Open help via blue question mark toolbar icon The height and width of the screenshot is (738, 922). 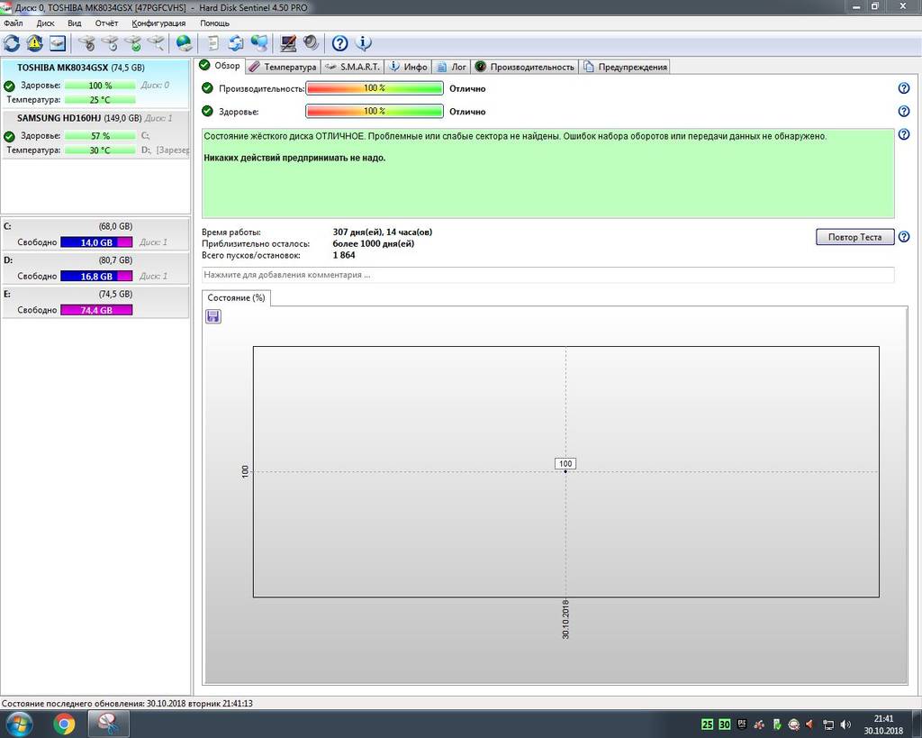tap(339, 42)
